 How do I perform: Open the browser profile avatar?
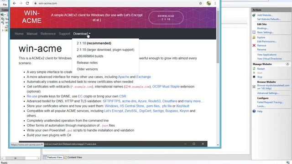pos(209,3)
